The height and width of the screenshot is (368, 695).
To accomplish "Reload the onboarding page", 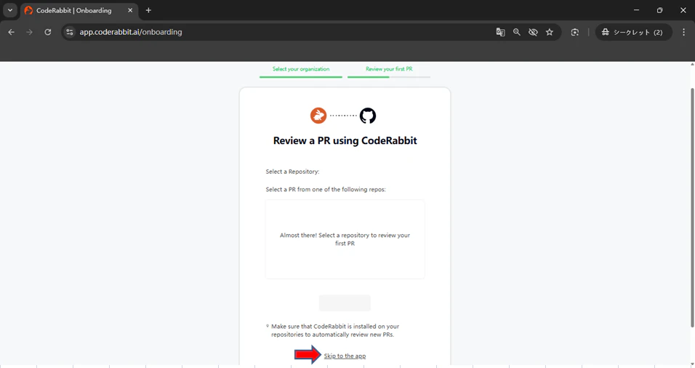I will (48, 32).
